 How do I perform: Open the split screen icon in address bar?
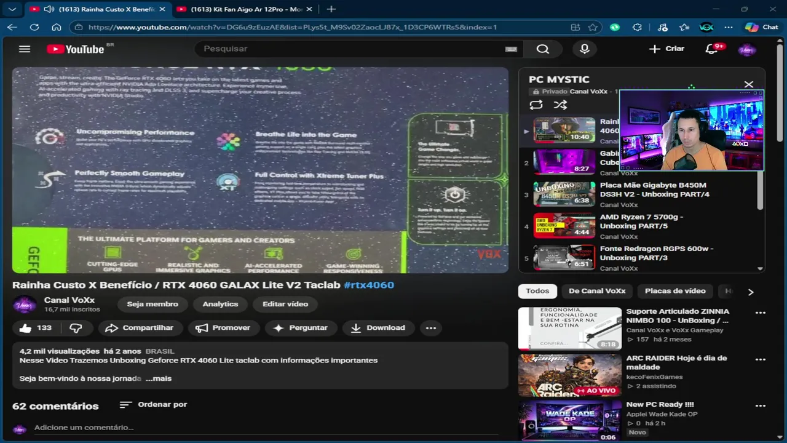pos(575,27)
